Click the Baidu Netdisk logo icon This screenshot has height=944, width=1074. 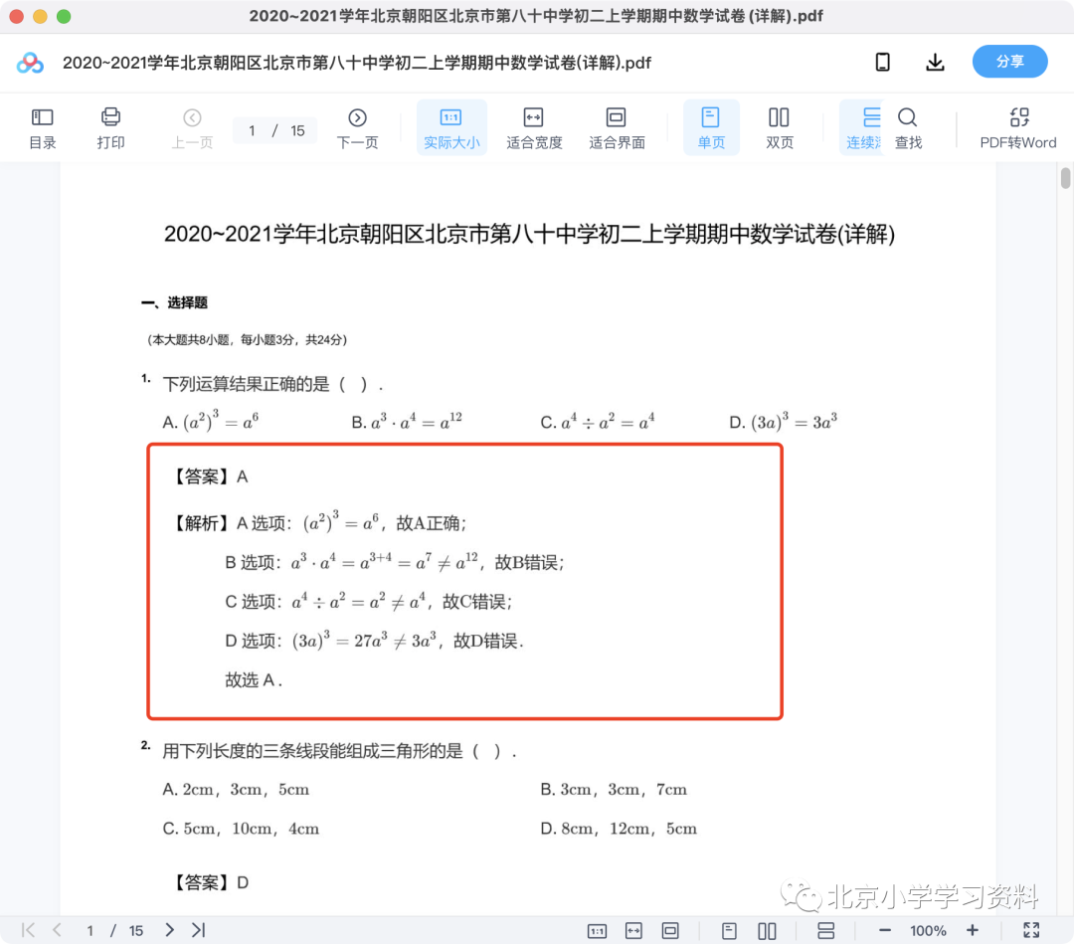(x=30, y=63)
